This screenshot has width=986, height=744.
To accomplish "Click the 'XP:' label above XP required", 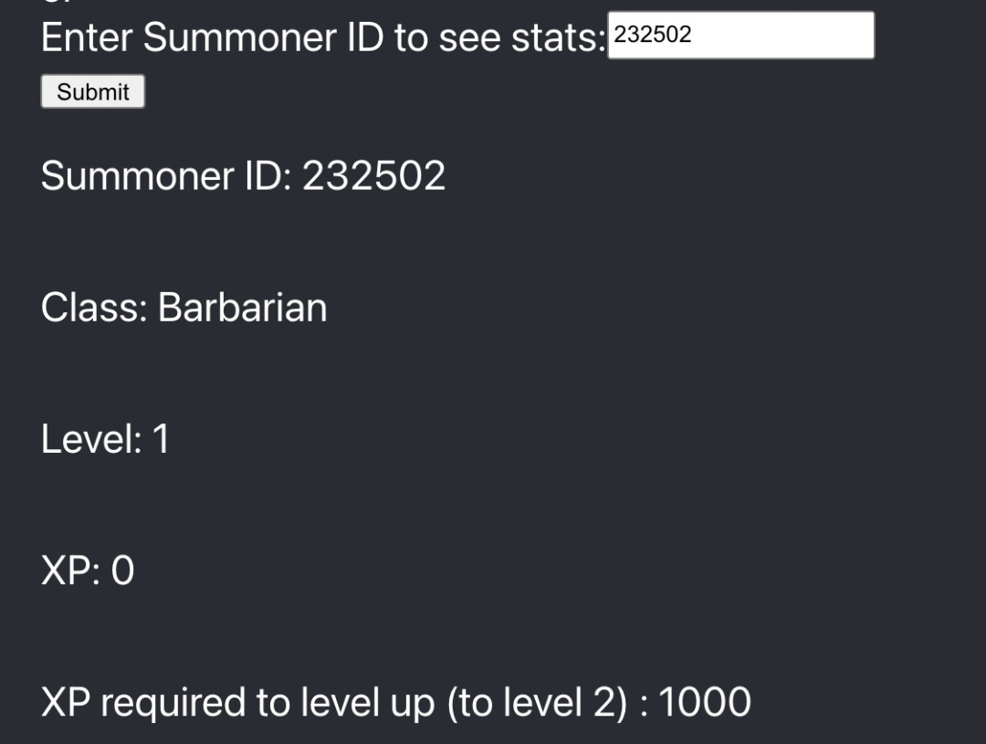I will [x=70, y=571].
